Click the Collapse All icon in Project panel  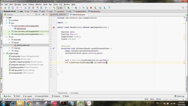pyautogui.click(x=39, y=14)
